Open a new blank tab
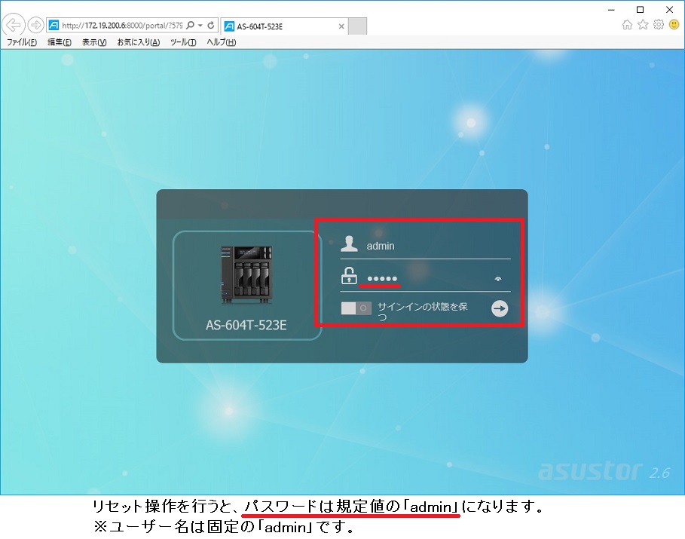Image resolution: width=685 pixels, height=539 pixels. [x=357, y=26]
